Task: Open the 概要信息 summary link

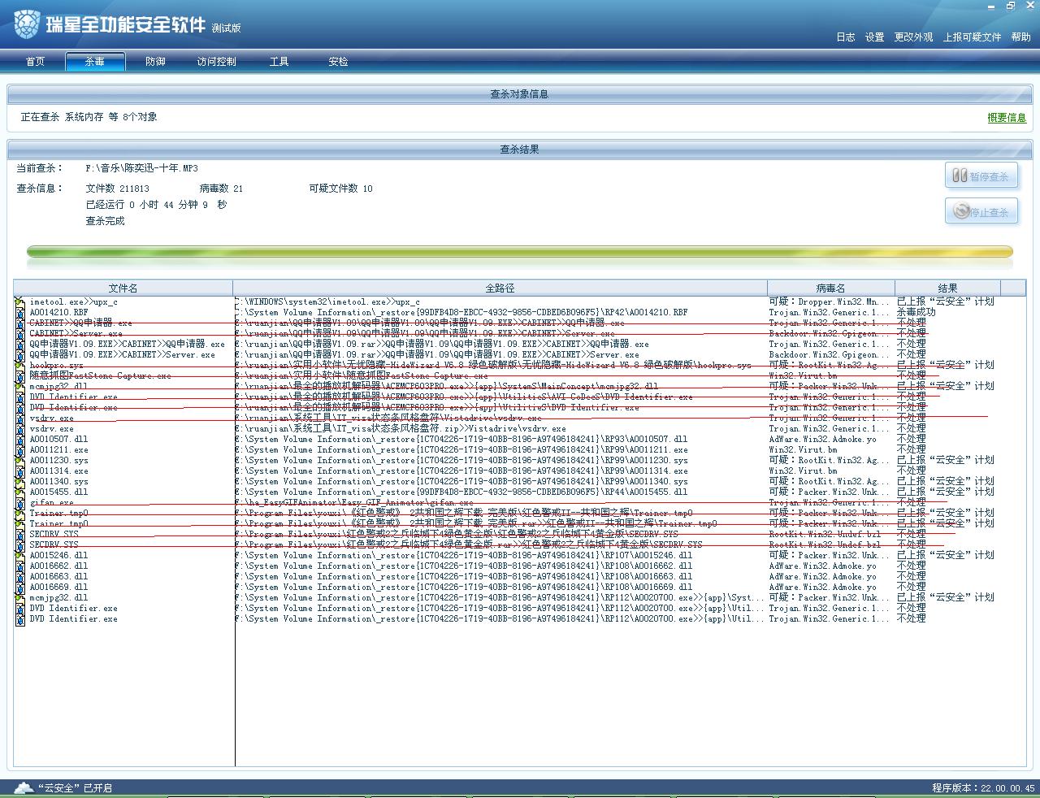Action: click(x=1007, y=118)
